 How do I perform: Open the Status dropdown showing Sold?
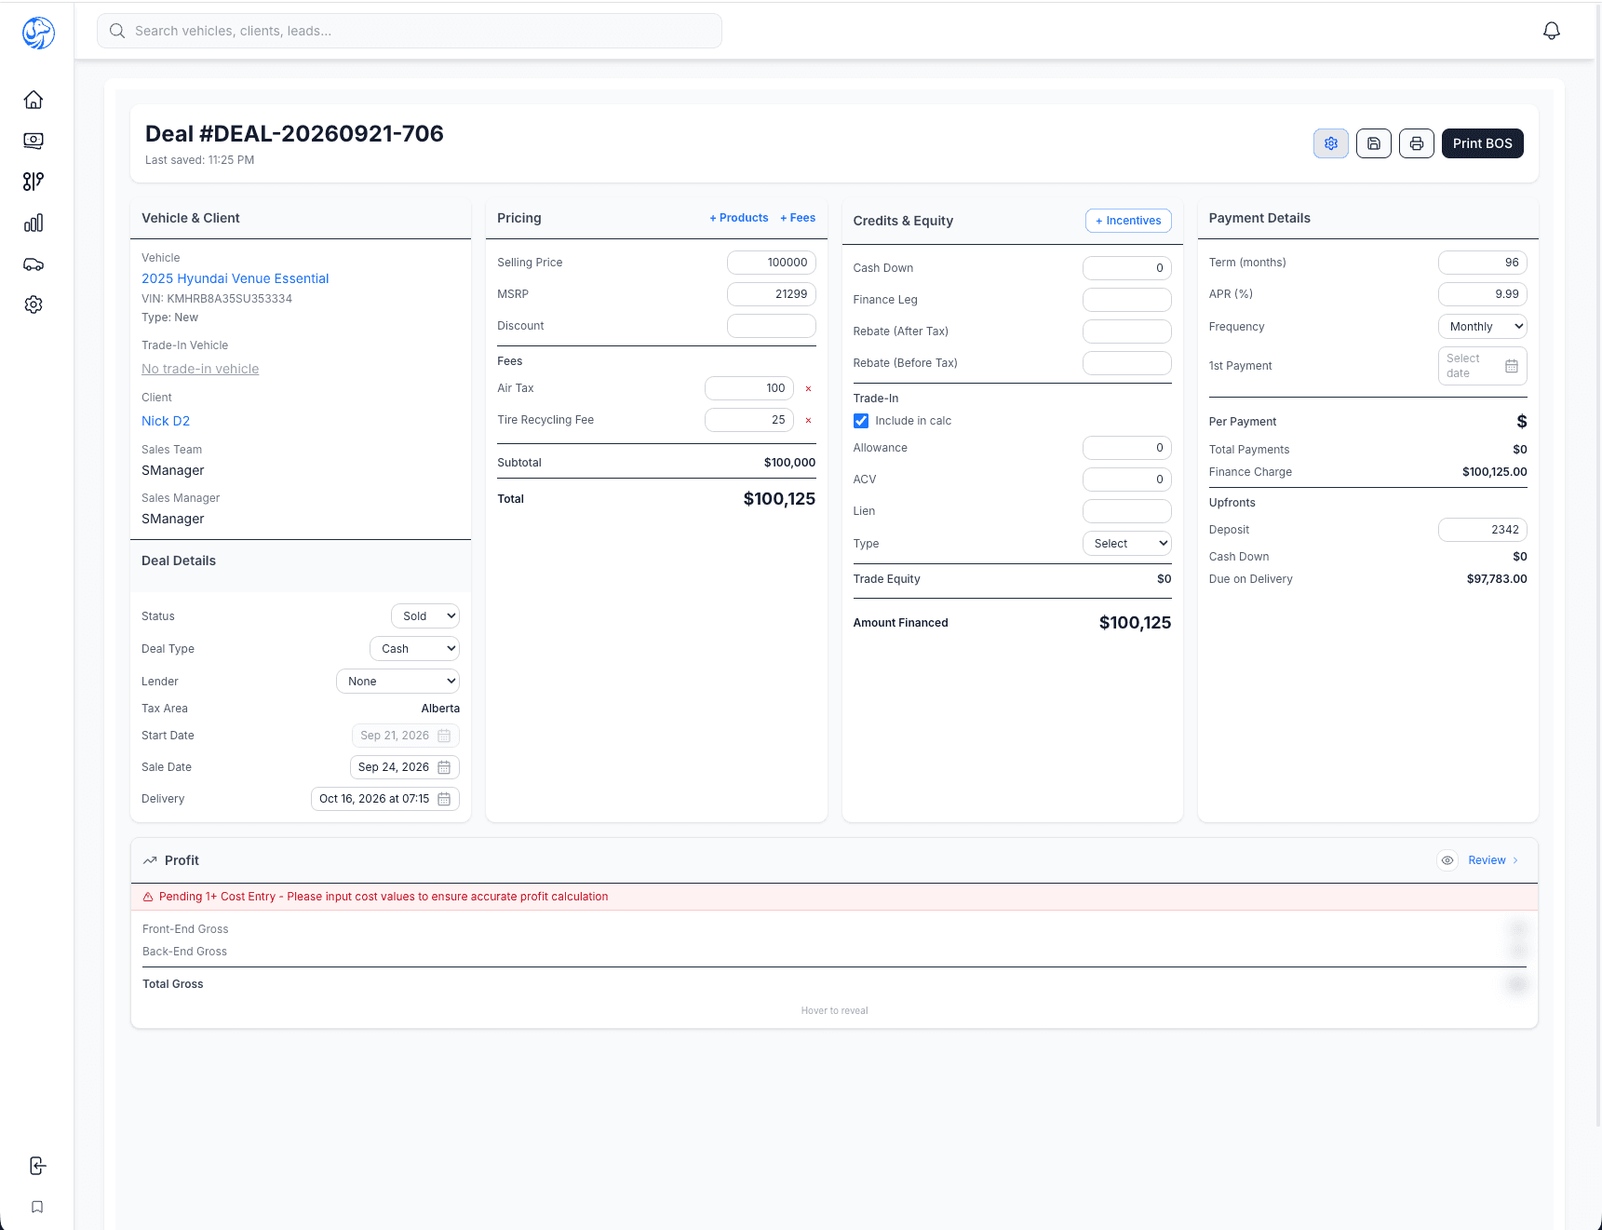[x=425, y=616]
